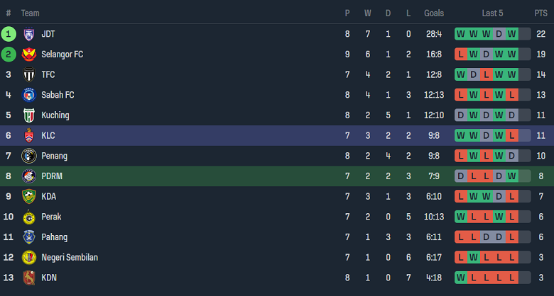
Task: Click the Sabah FC crest icon
Action: point(29,95)
